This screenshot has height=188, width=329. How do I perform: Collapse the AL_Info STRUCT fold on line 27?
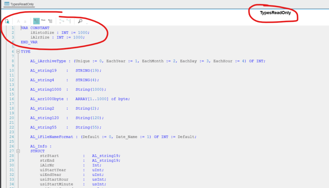coord(18,151)
